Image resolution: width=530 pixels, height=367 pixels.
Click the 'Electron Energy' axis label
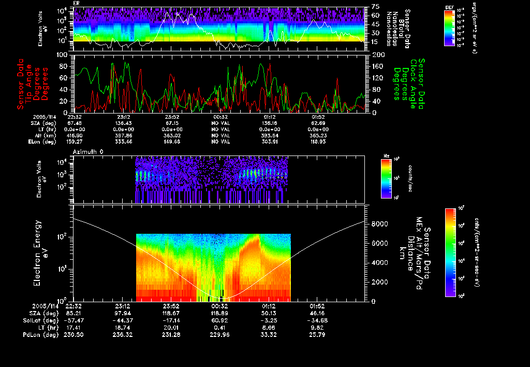pyautogui.click(x=37, y=253)
